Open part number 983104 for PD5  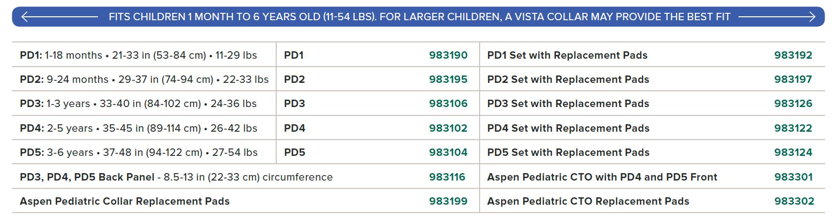pyautogui.click(x=448, y=152)
